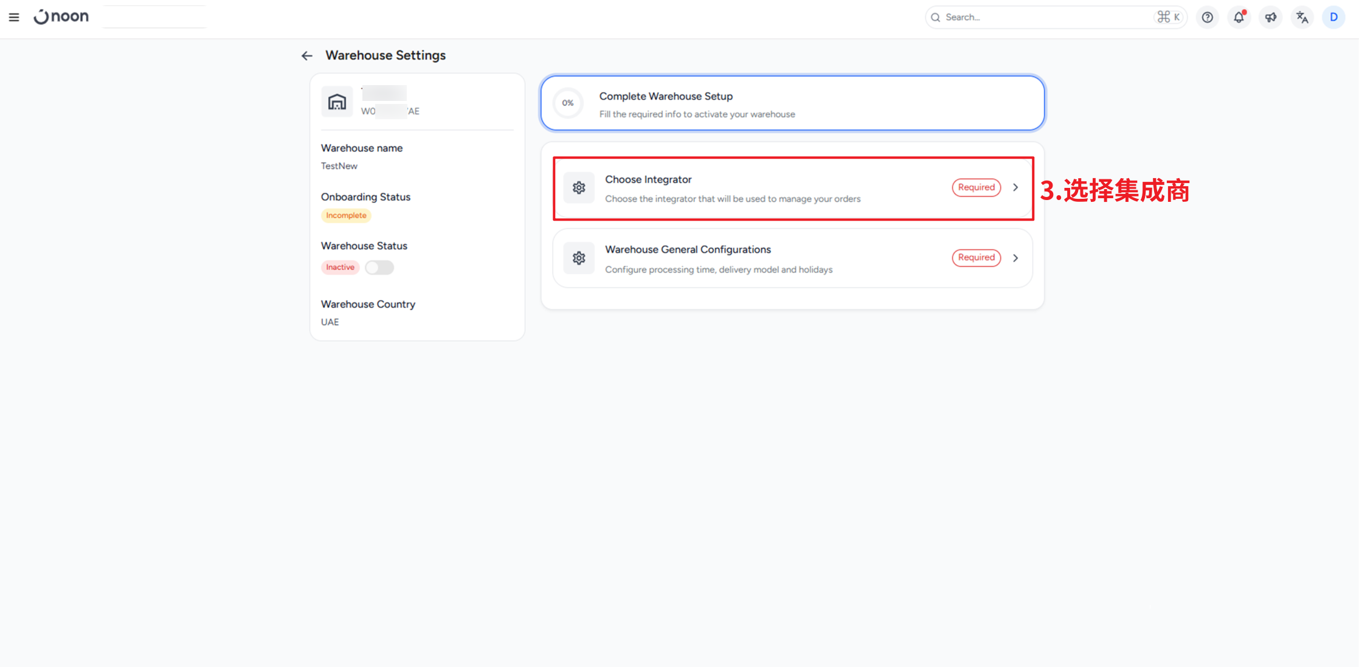This screenshot has height=667, width=1359.
Task: Click the noon logo
Action: click(61, 17)
